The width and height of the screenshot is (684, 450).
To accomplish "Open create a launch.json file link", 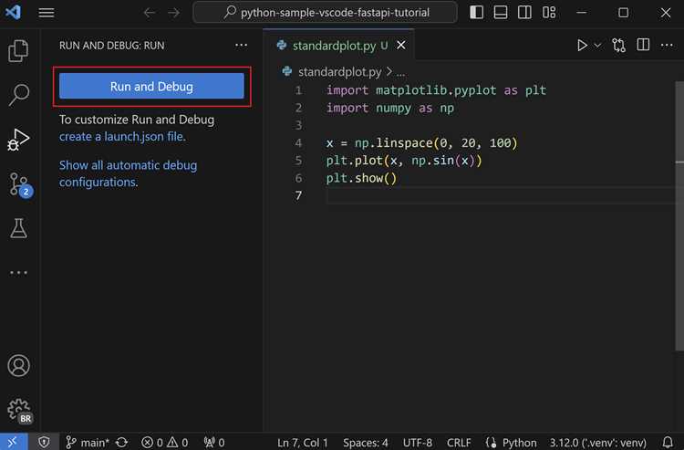I will tap(122, 137).
